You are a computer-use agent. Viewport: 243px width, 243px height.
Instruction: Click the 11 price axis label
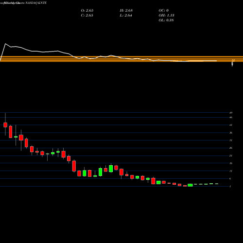(231, 171)
